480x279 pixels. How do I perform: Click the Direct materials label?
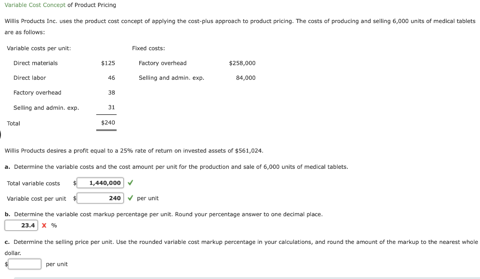36,63
